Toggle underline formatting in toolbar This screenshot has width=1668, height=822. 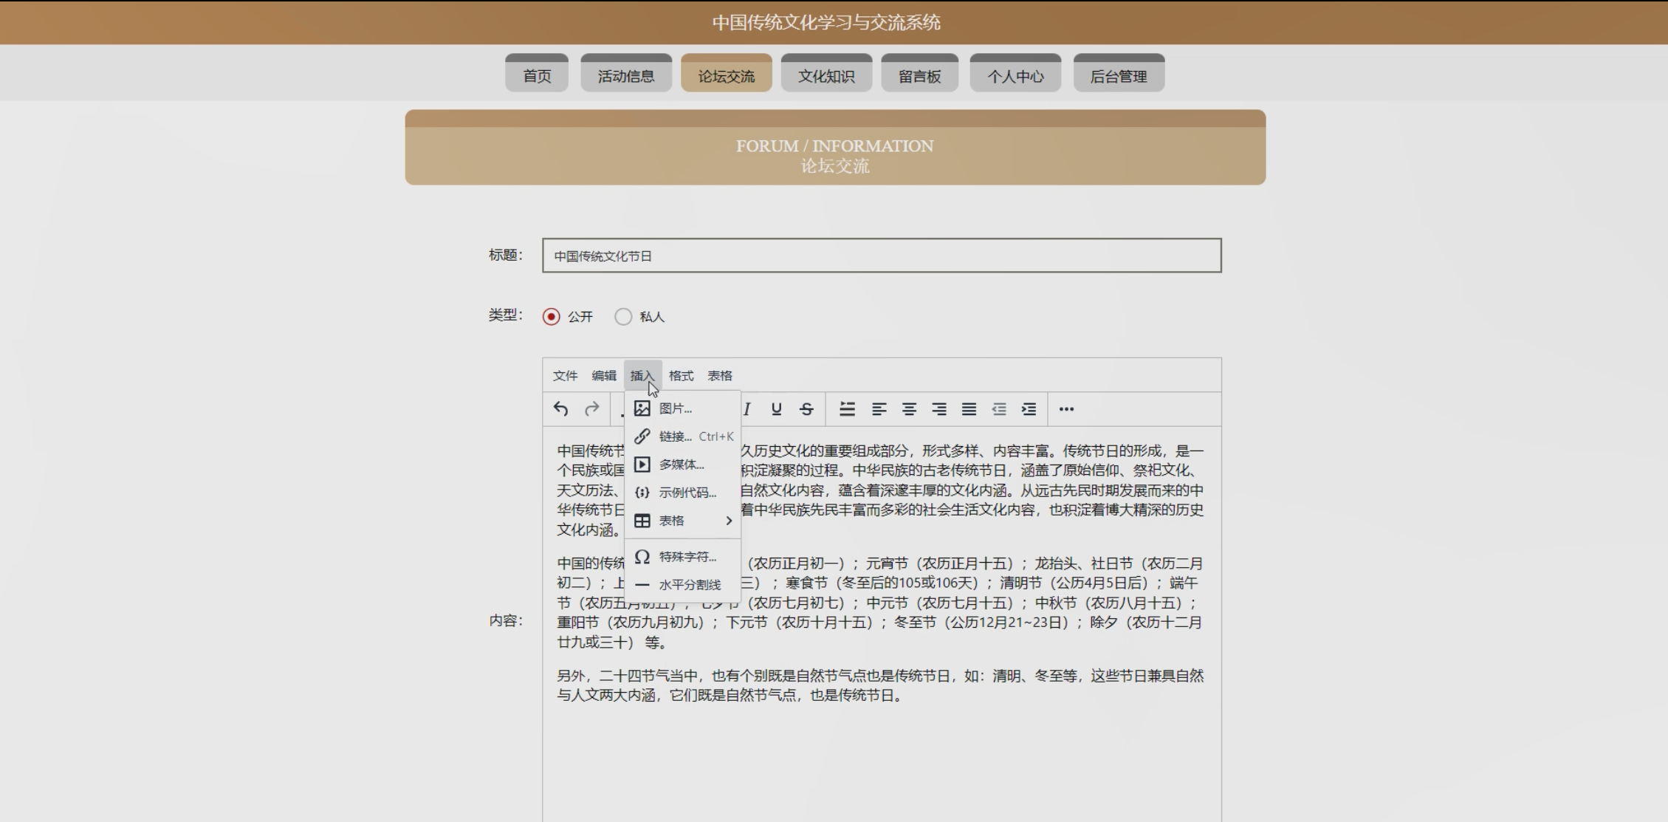coord(776,408)
